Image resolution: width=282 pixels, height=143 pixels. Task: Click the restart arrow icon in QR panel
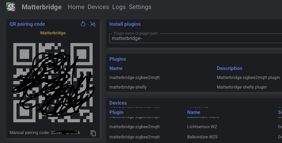(83, 24)
